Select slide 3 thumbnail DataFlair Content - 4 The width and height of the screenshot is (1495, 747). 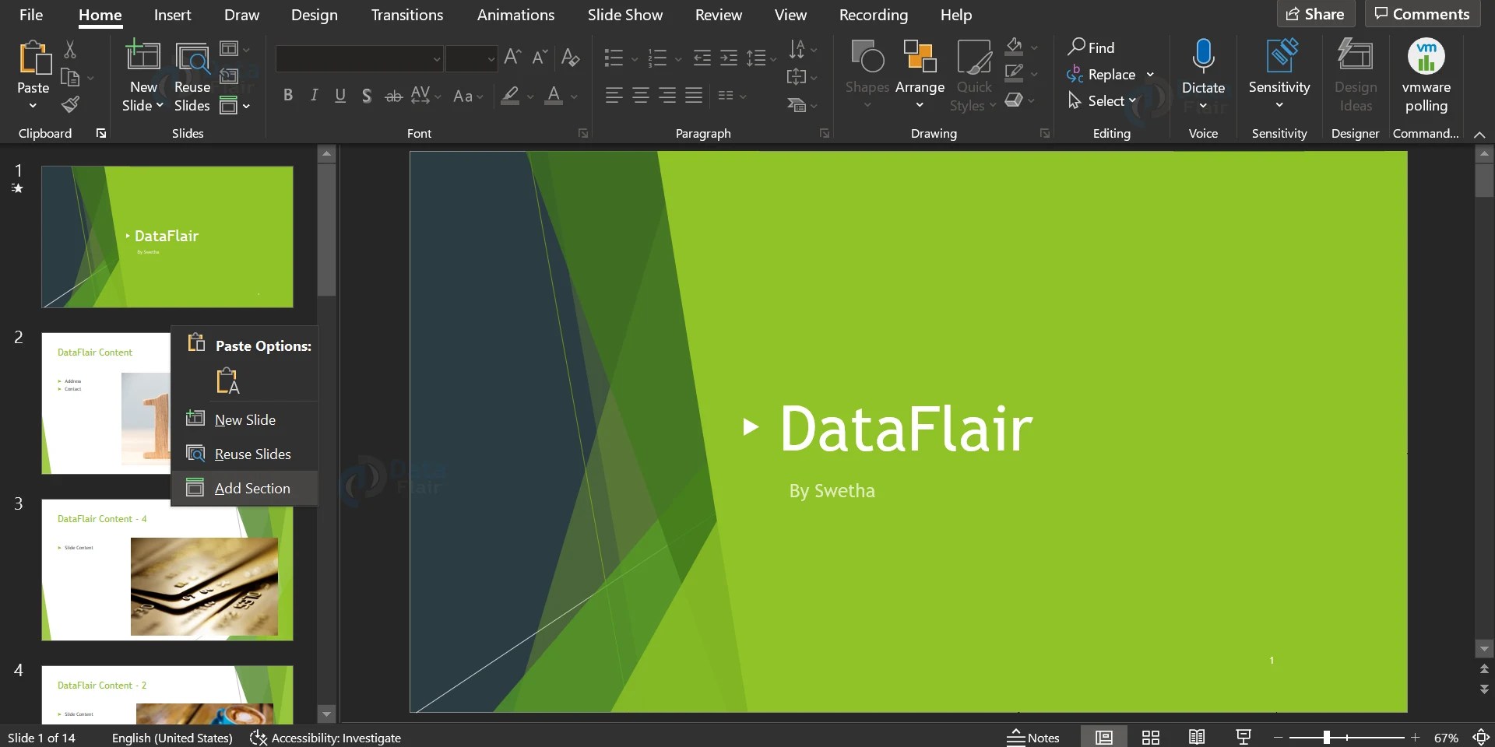coord(167,570)
